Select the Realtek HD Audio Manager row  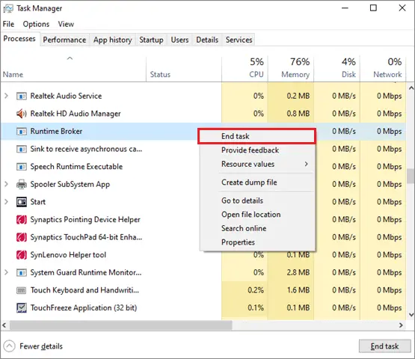click(203, 114)
